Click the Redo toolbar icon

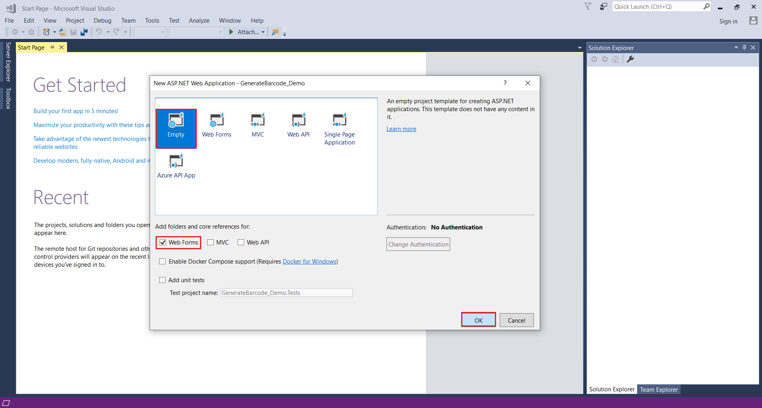coord(116,32)
